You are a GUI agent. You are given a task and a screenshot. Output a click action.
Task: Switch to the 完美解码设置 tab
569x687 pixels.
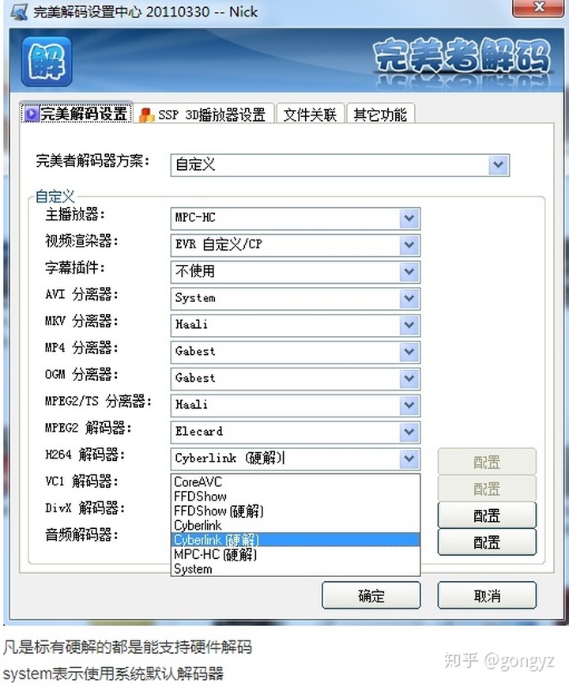click(76, 114)
